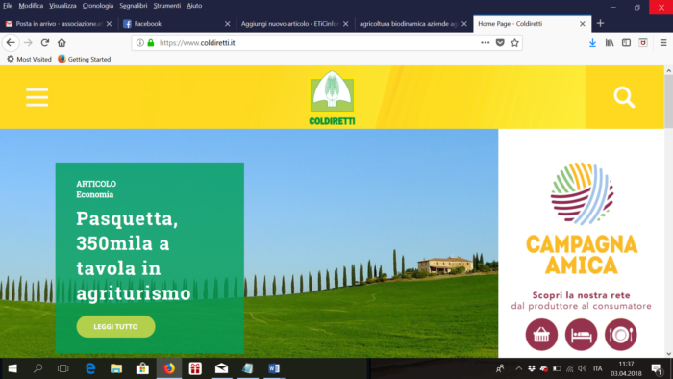Toggle the Firefox sidebar view
This screenshot has width=673, height=379.
tap(626, 43)
